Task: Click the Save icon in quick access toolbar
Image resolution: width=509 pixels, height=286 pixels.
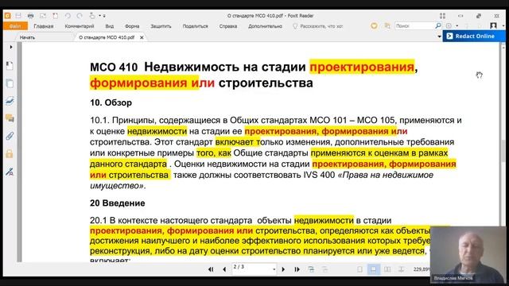Action: pyautogui.click(x=18, y=16)
